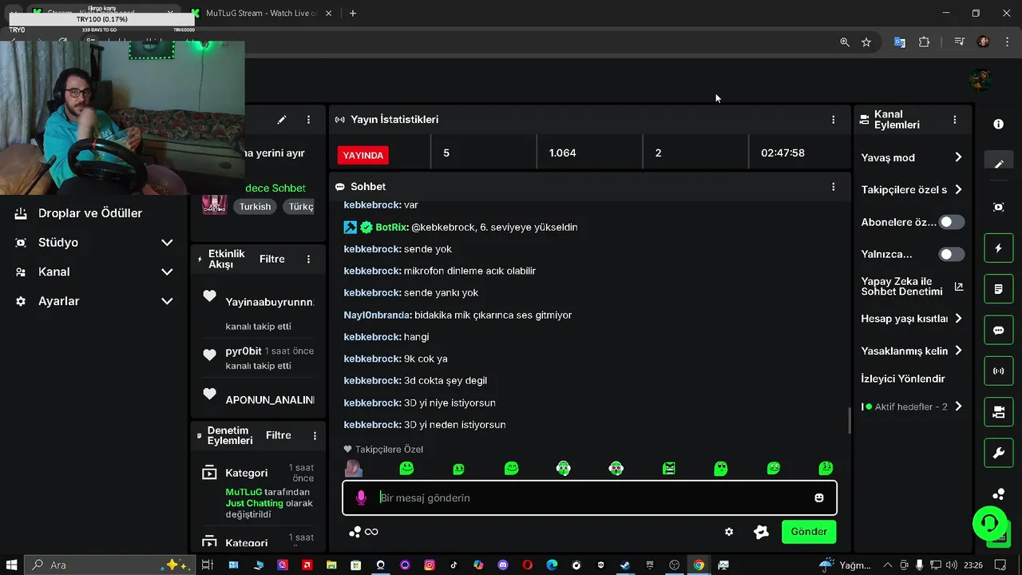Click the pink microphone icon in message box

click(x=361, y=498)
